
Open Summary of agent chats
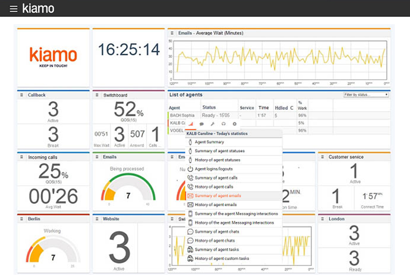(234, 232)
